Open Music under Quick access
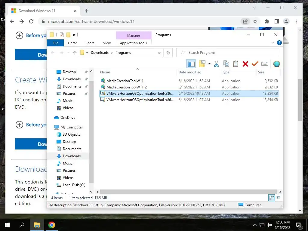The width and height of the screenshot is (308, 231). 68,101
